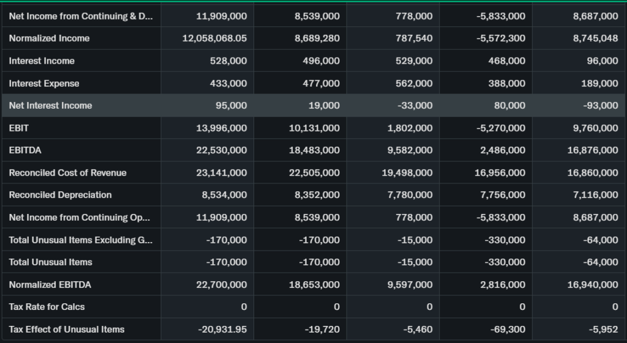Screen dimensions: 627x343
Task: Click the Total Unusual Items row label
Action: tap(50, 262)
